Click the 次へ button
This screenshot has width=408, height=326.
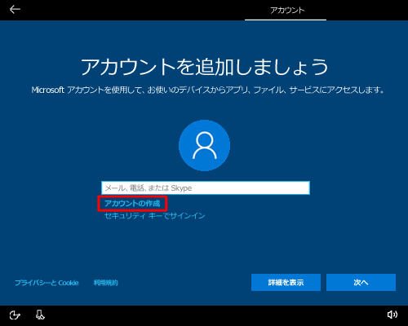(x=361, y=283)
